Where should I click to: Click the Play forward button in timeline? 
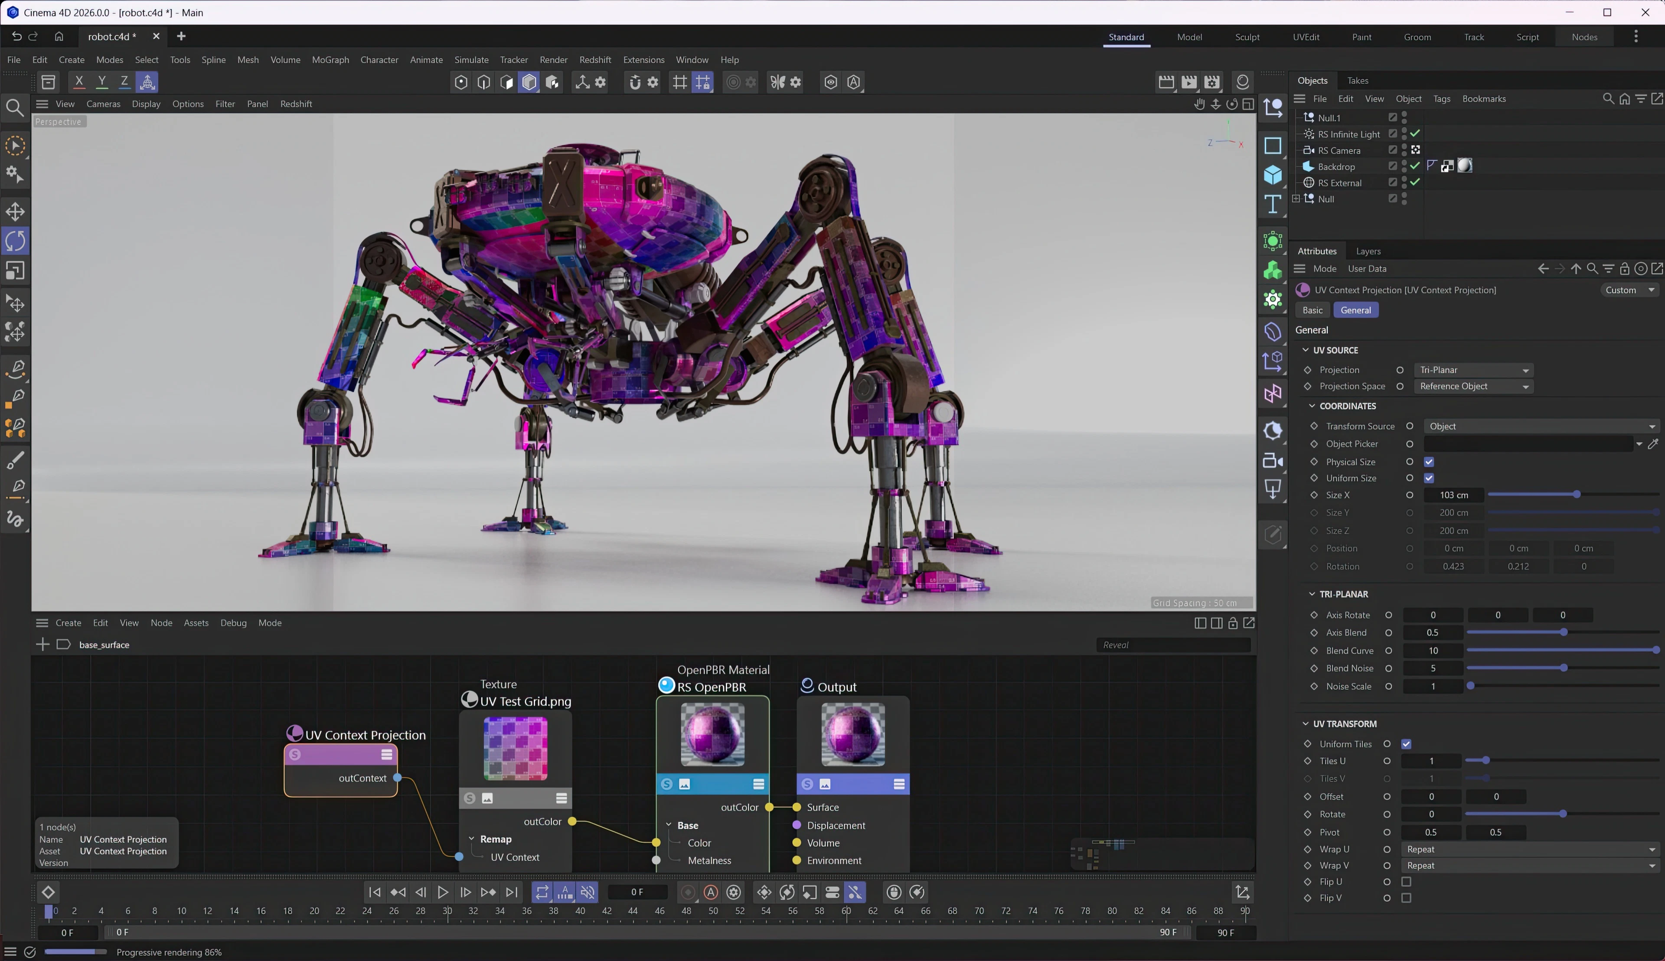tap(443, 893)
